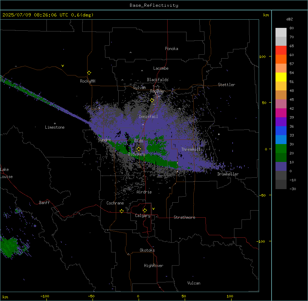This screenshot has width=308, height=301.
Task: Click the Lacombe city label
Action: click(x=161, y=68)
